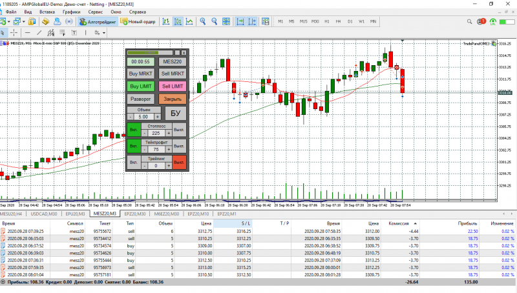Switch to M15 timeframe
Screen dimensions: 517x293
[303, 21]
